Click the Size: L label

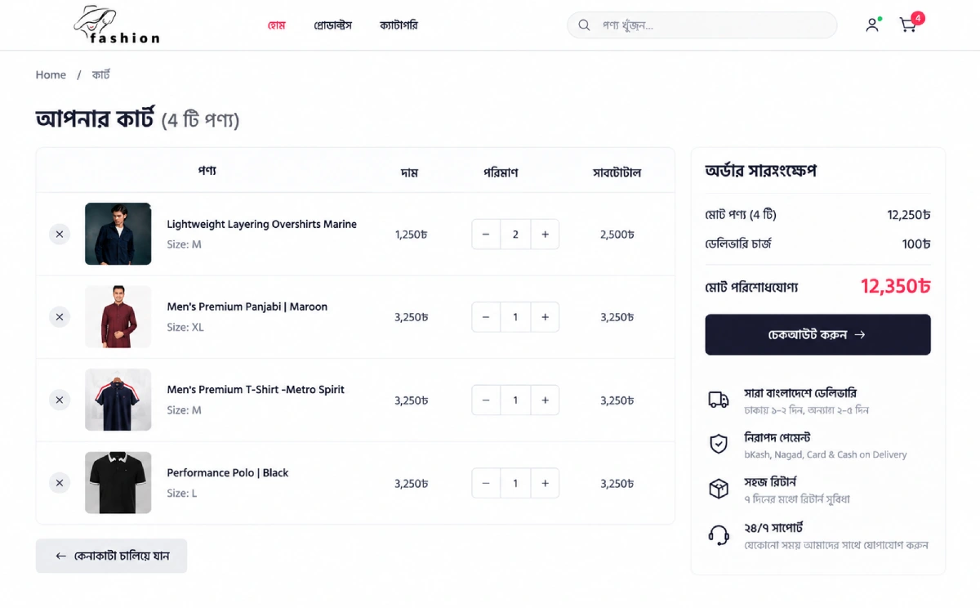[182, 493]
